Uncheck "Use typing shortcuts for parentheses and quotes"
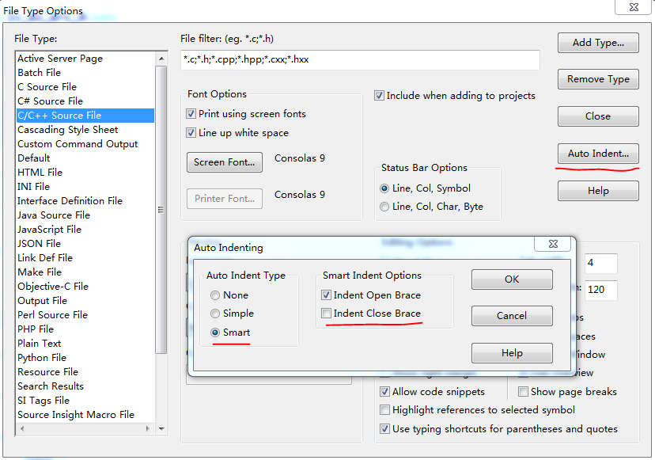 pyautogui.click(x=385, y=428)
